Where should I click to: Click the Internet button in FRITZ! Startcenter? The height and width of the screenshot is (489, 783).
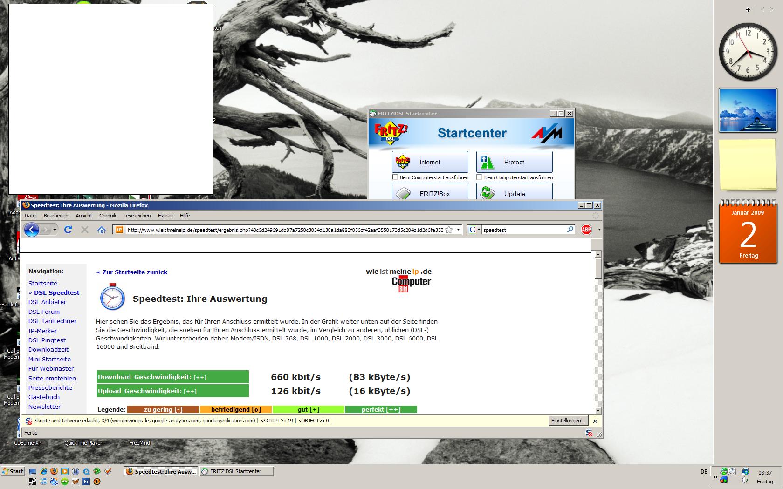[430, 162]
